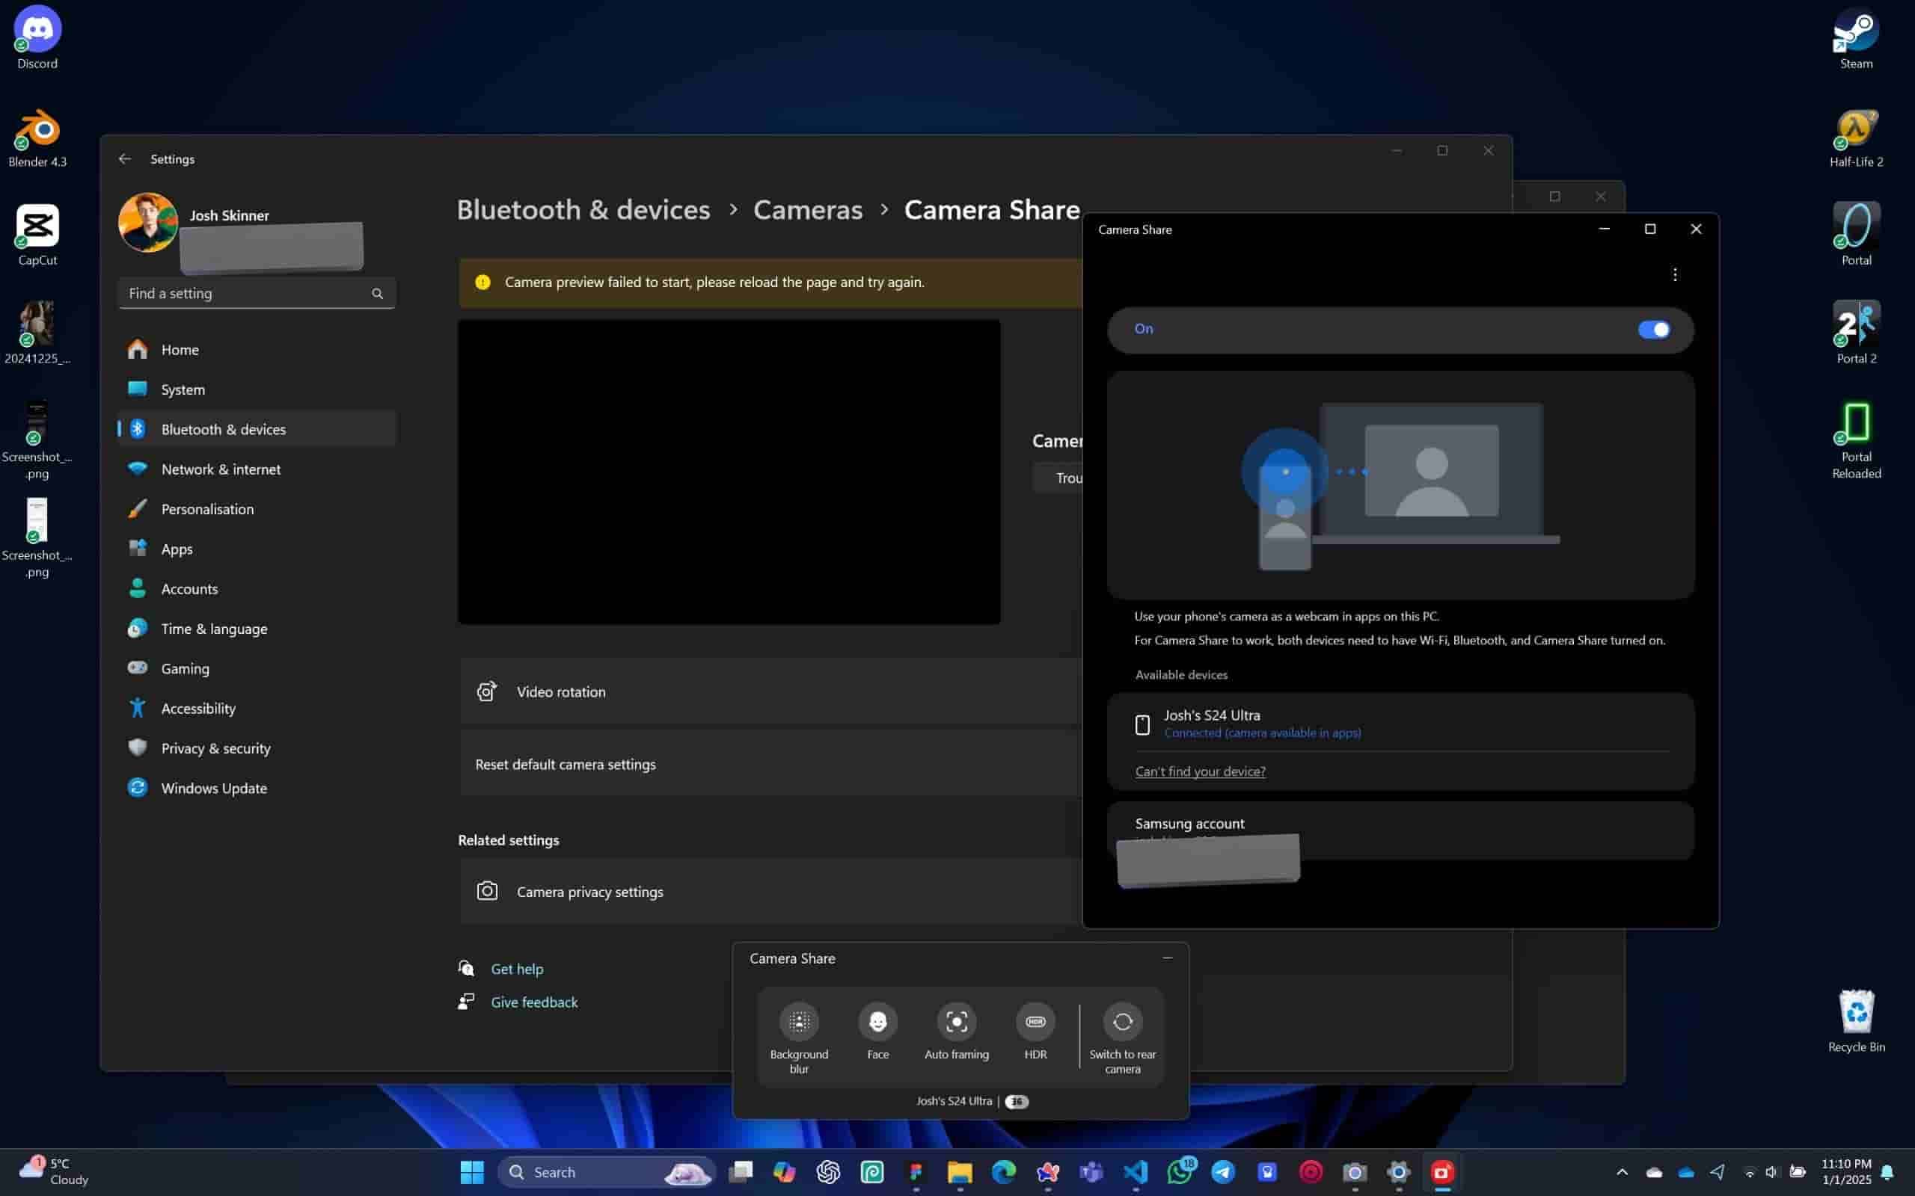Image resolution: width=1915 pixels, height=1196 pixels.
Task: Click the Face effect icon
Action: pyautogui.click(x=877, y=1022)
